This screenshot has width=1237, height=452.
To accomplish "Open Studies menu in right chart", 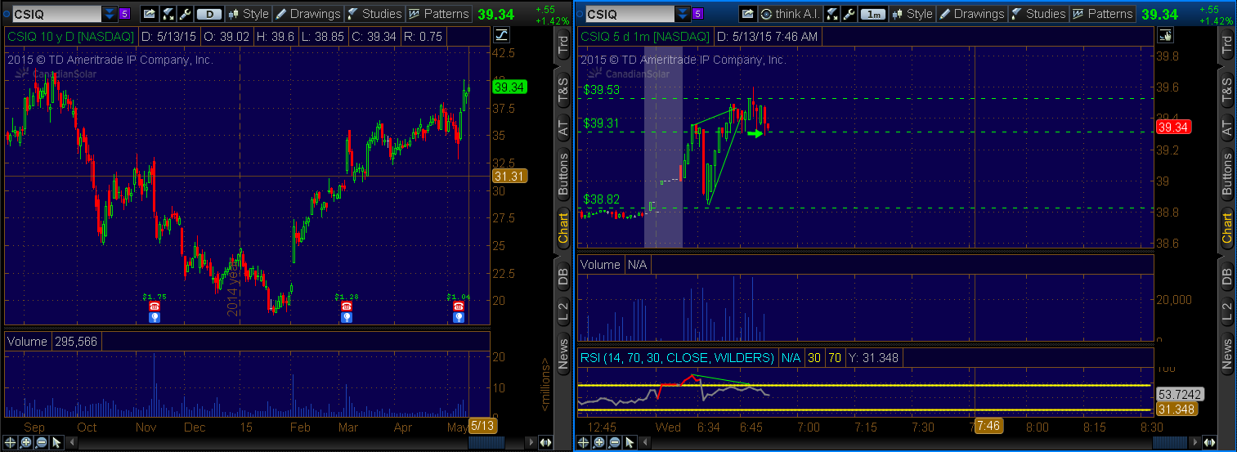I will tap(1038, 14).
